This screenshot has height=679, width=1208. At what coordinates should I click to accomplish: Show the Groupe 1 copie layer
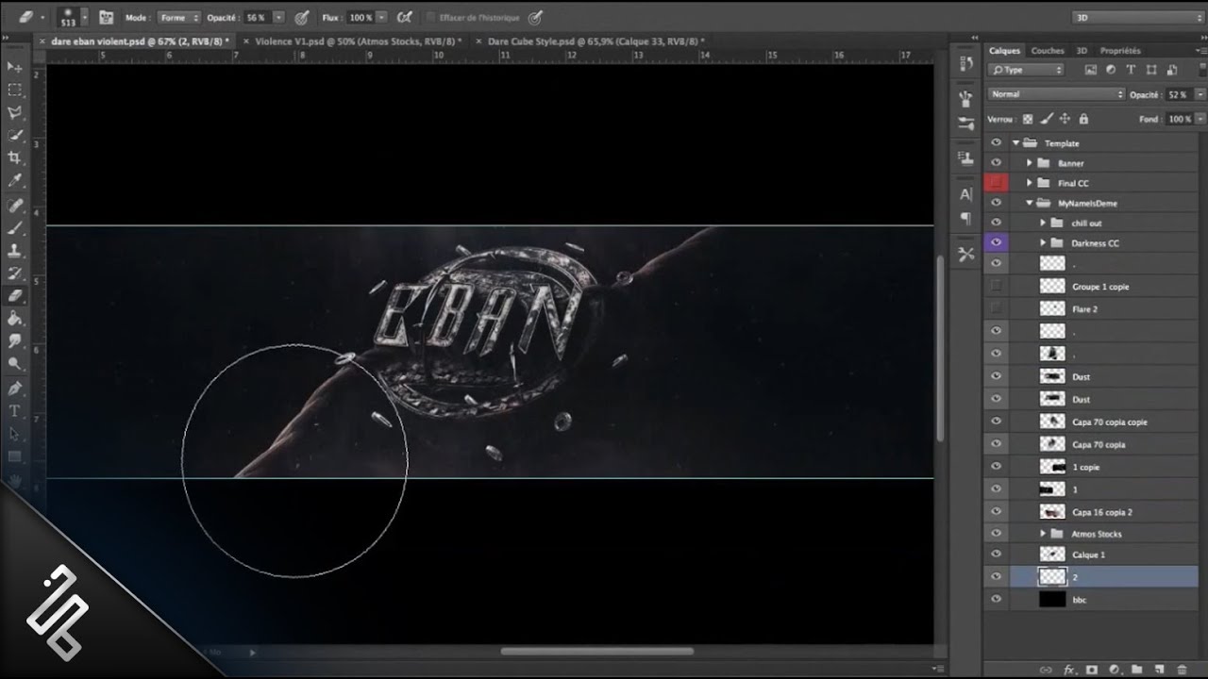[x=996, y=286]
